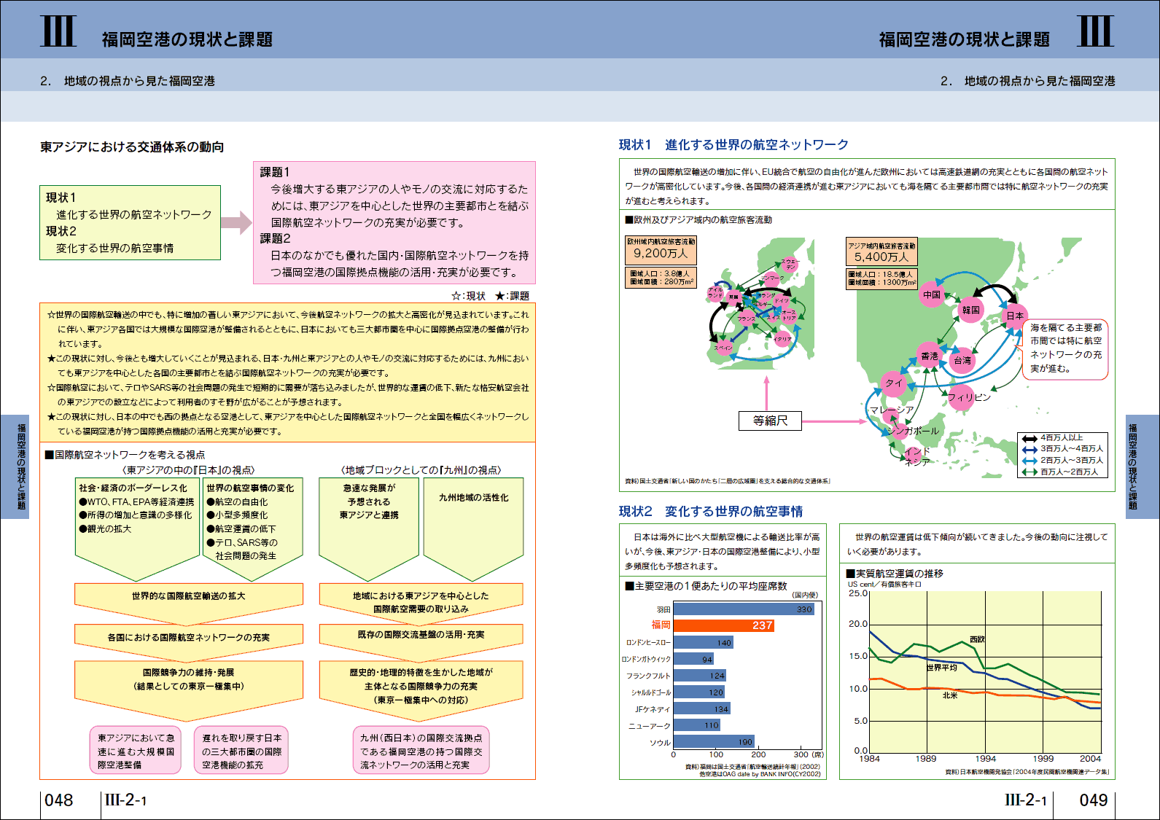Click the 急速な発展が予想される東アジアと連携 box
Screen dimensions: 1160x820
[x=369, y=528]
